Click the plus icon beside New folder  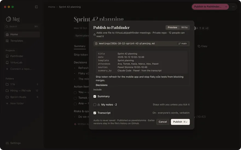[7, 103]
